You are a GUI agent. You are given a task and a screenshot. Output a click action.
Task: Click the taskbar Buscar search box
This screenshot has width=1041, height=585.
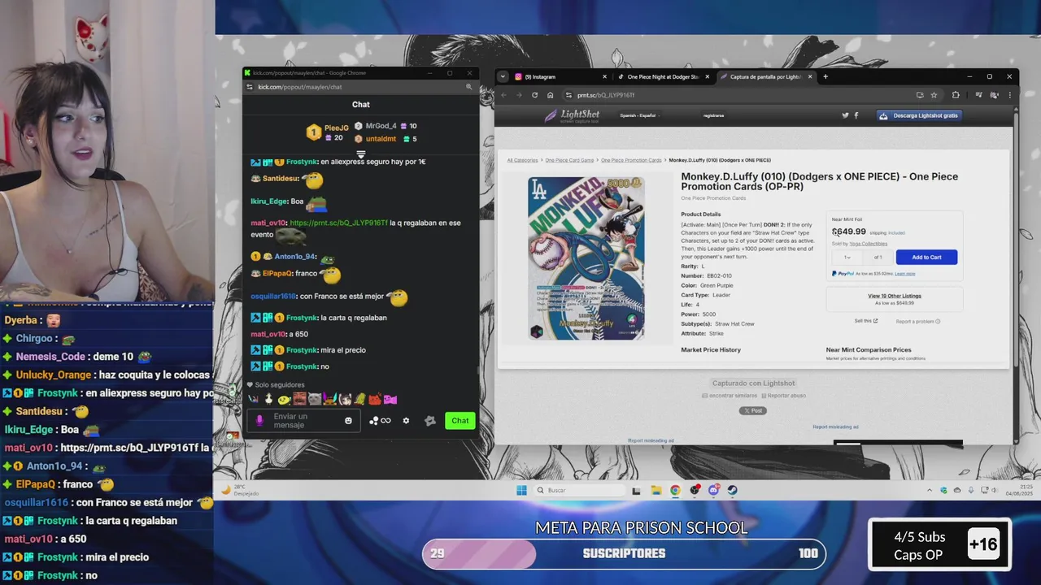click(580, 490)
